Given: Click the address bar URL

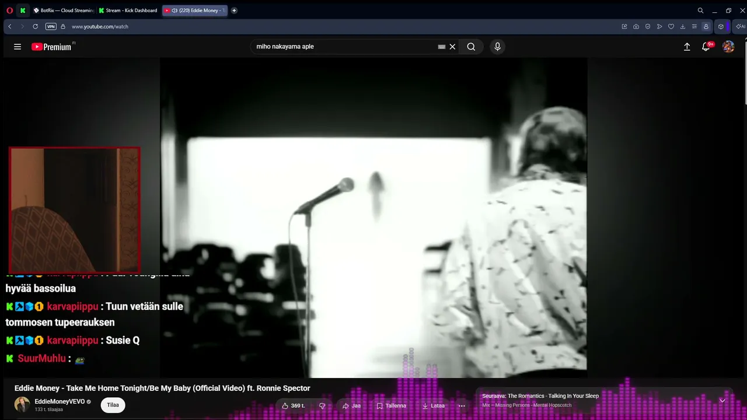Looking at the screenshot, I should (x=100, y=26).
